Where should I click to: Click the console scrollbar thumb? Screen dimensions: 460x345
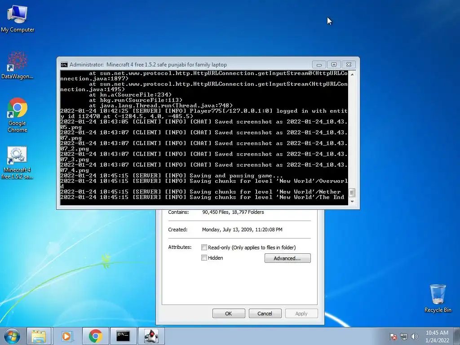click(x=352, y=193)
